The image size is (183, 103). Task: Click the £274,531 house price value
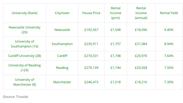[91, 56]
